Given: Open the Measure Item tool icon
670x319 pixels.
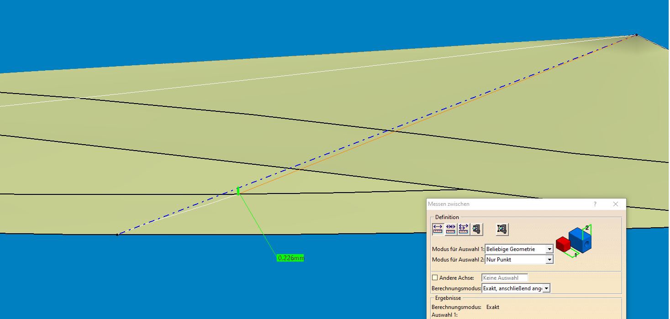Looking at the screenshot, I should (477, 229).
